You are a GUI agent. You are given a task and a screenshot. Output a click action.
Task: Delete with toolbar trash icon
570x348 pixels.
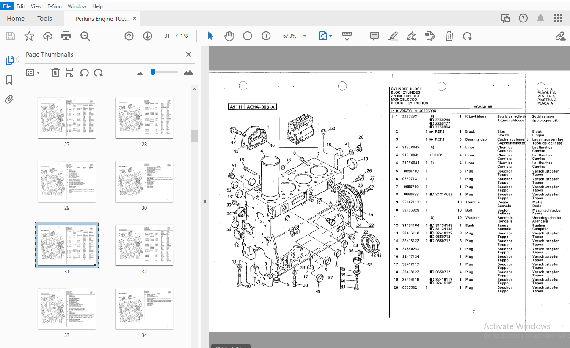point(449,36)
